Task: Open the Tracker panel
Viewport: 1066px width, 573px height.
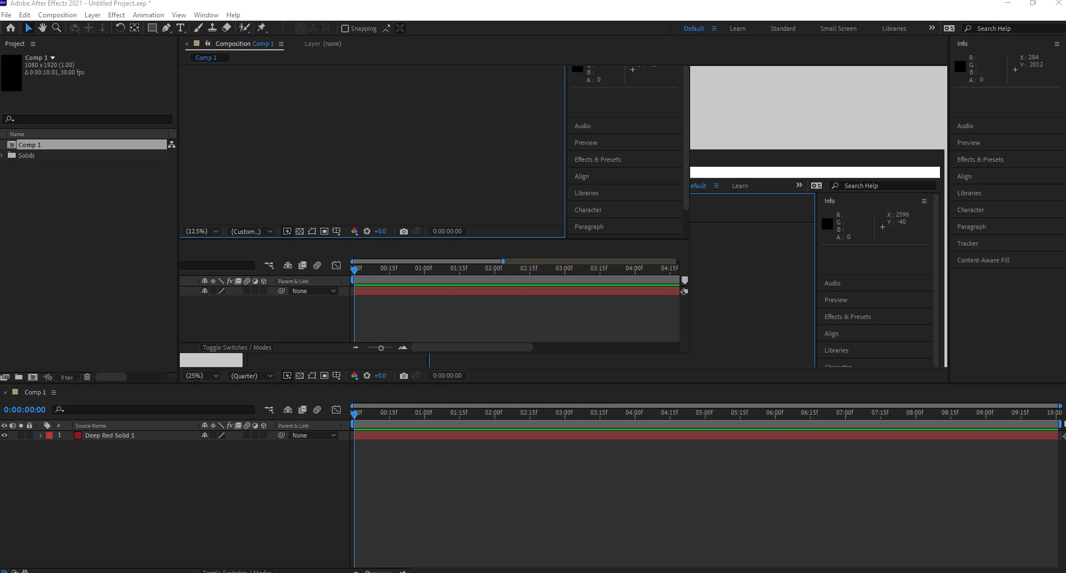Action: pyautogui.click(x=967, y=243)
